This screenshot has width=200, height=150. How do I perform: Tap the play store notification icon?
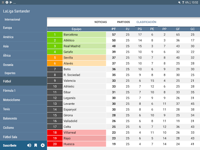point(11,2)
